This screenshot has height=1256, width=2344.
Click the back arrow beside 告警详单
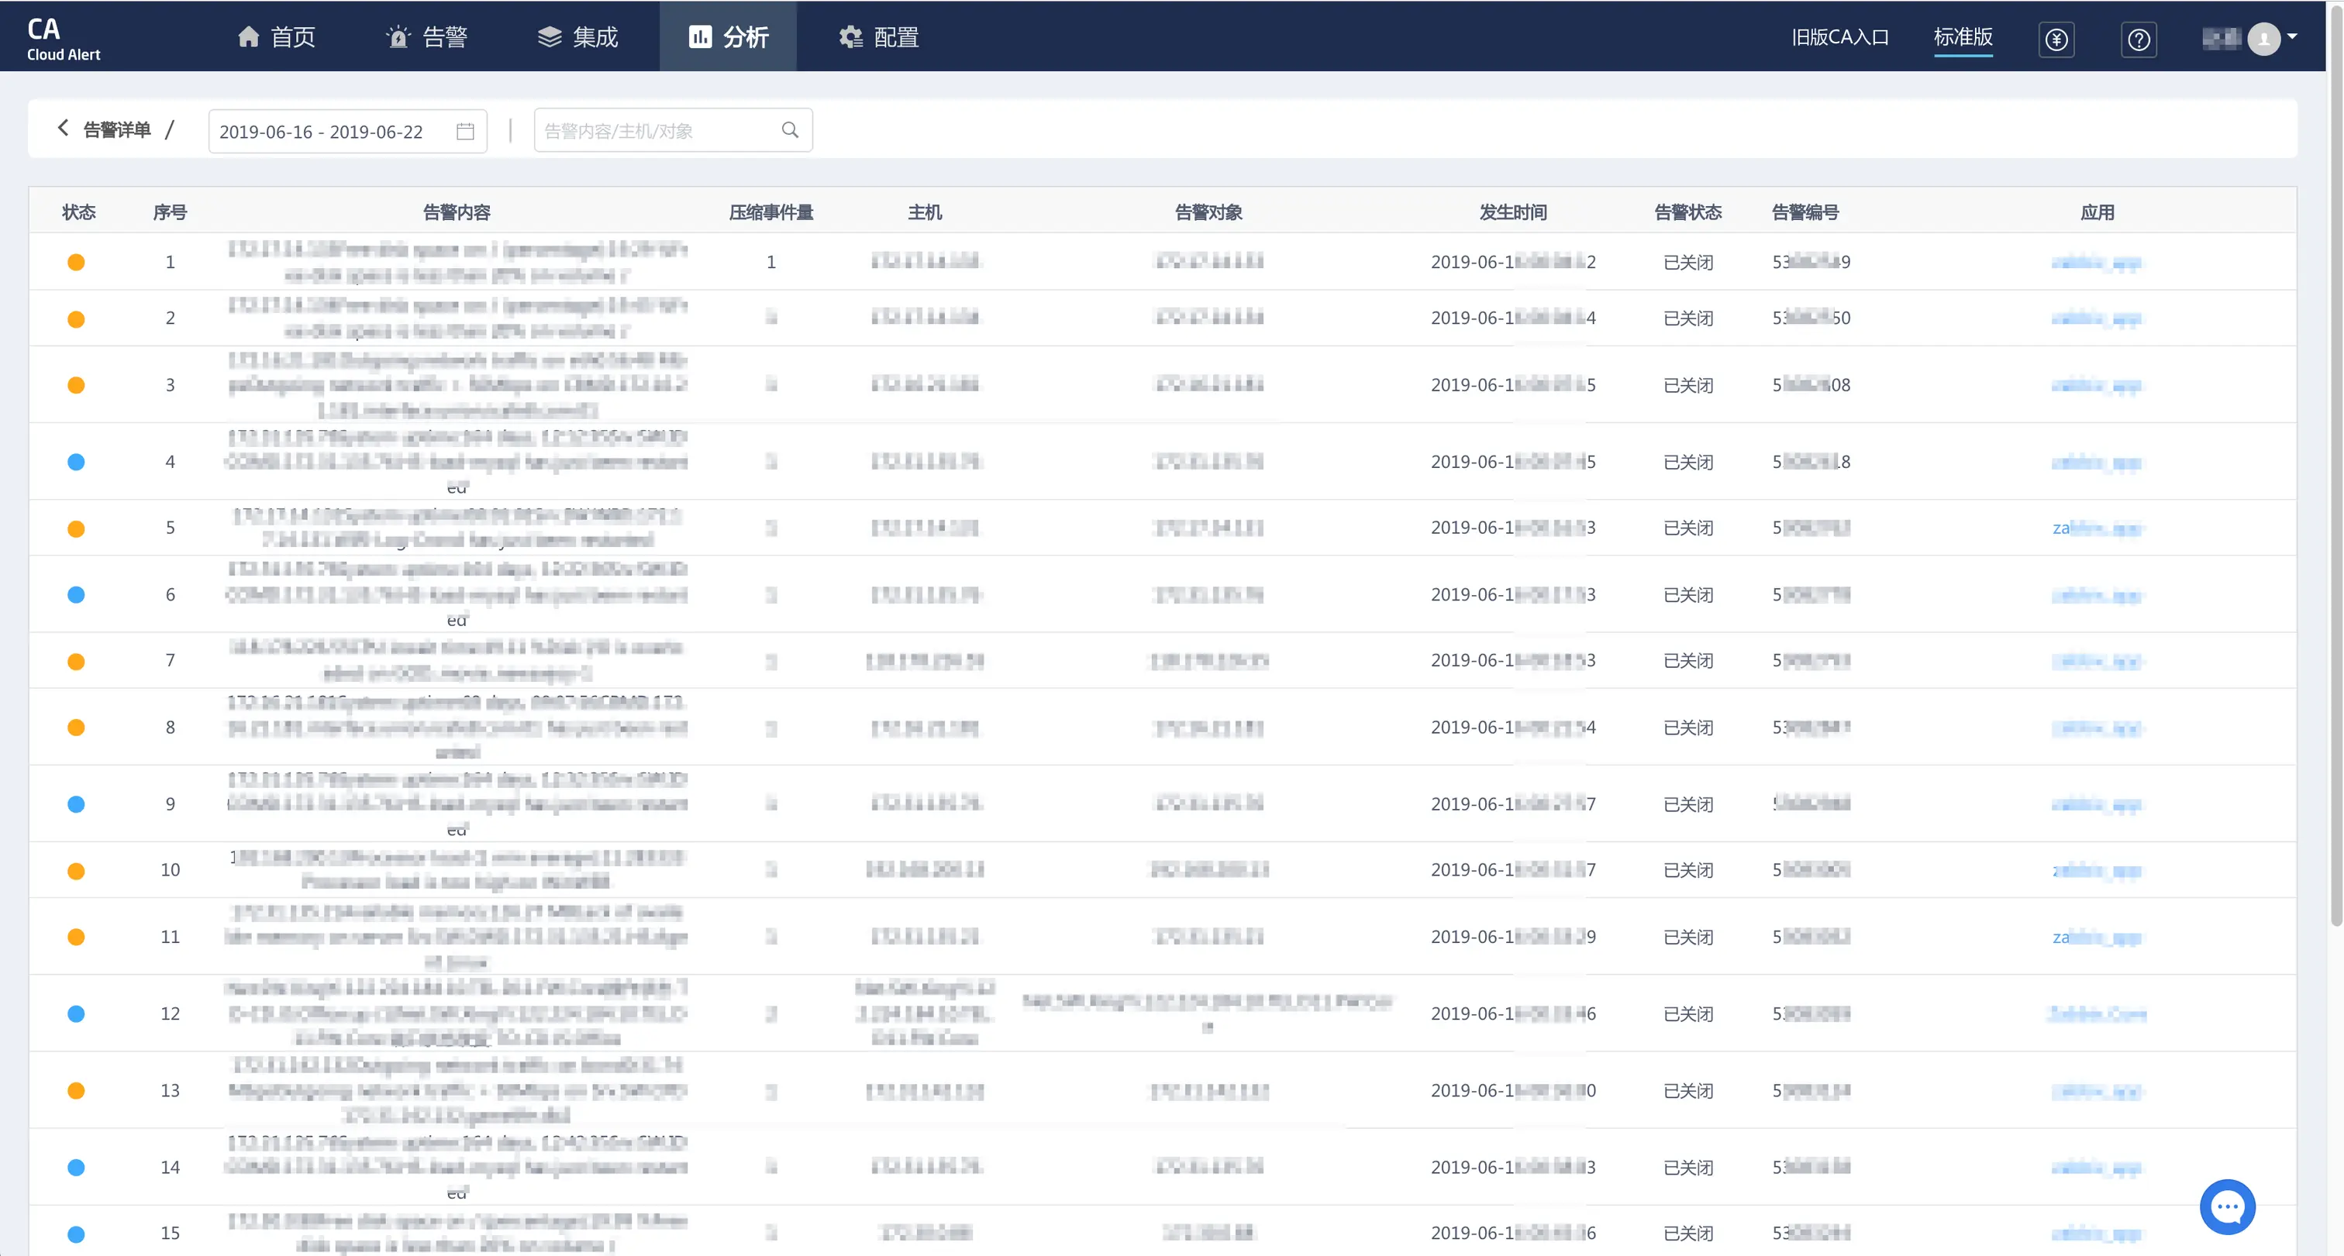[x=63, y=129]
